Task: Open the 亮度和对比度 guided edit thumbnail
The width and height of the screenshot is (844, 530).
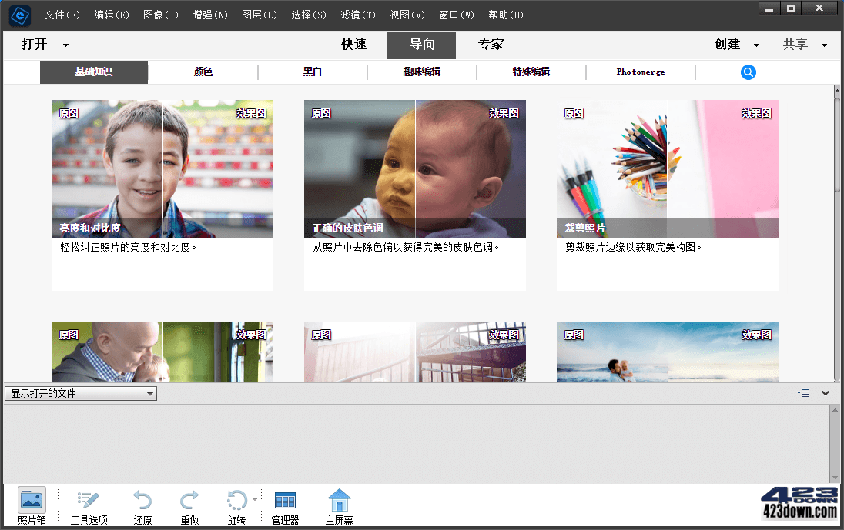Action: [162, 168]
